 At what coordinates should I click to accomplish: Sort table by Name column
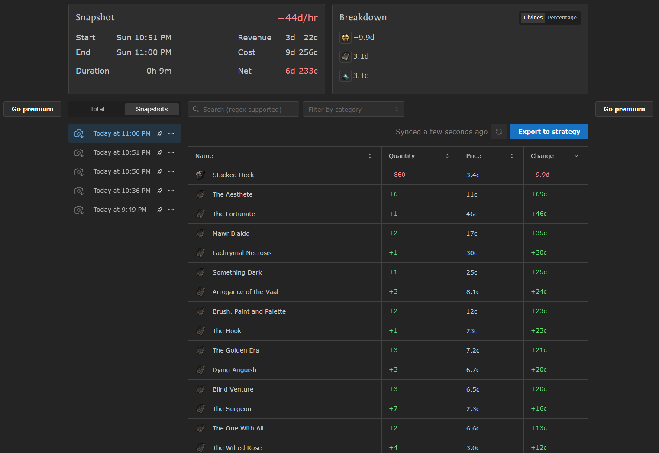tap(284, 156)
